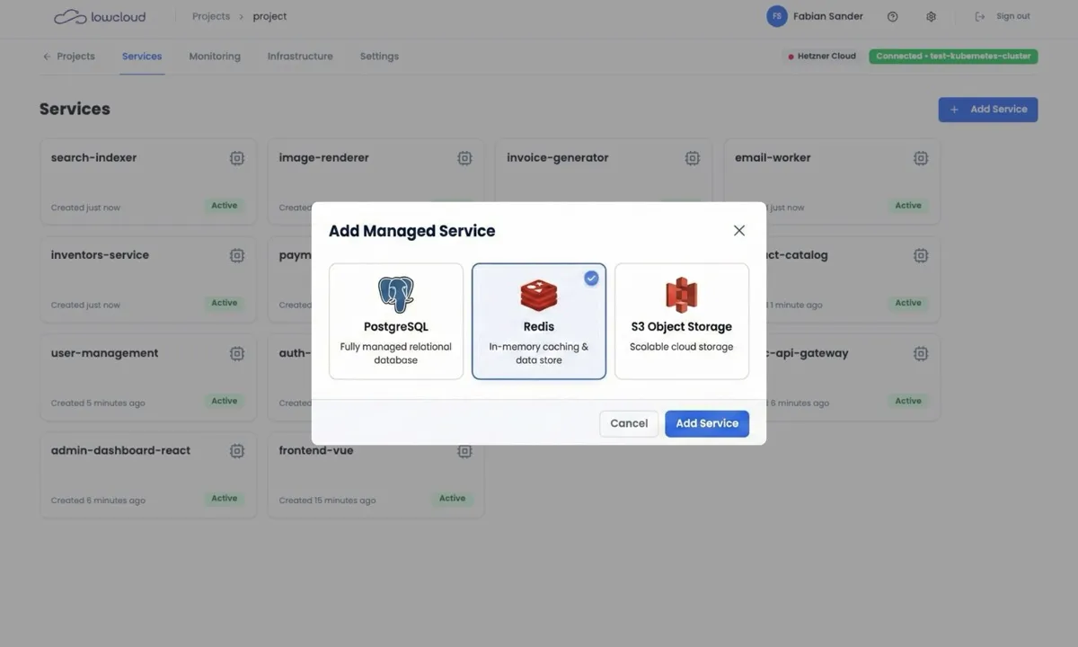Image resolution: width=1078 pixels, height=647 pixels.
Task: Close the Add Managed Service dialog
Action: tap(739, 231)
